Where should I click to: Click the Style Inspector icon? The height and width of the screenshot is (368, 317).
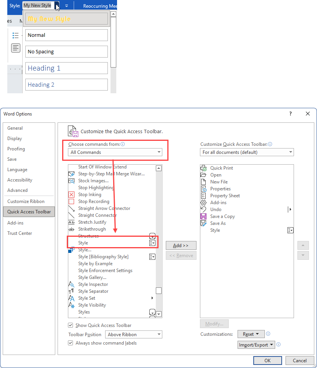71,284
